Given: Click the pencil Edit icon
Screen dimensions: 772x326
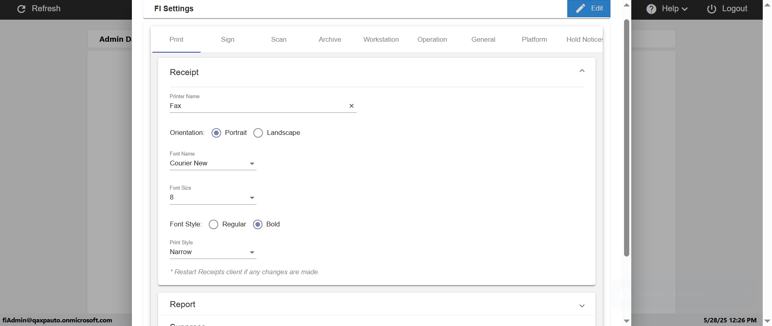Looking at the screenshot, I should click(x=580, y=8).
